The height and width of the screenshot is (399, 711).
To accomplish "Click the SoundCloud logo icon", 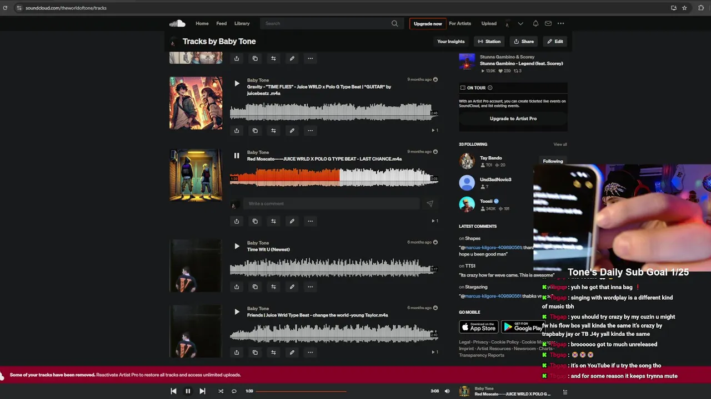I will 177,23.
